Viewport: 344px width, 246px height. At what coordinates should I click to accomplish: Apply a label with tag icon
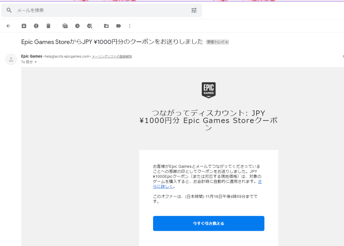coord(118,26)
